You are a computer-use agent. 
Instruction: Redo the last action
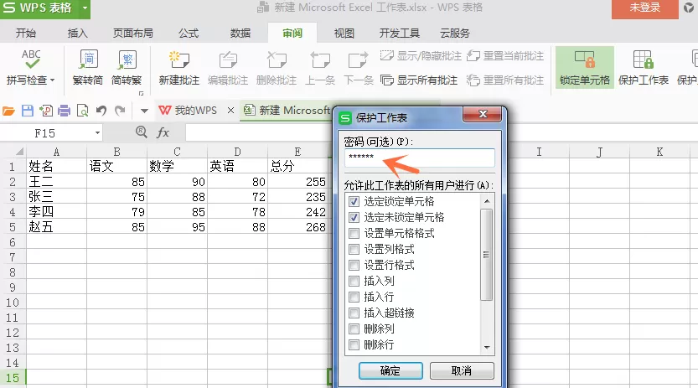point(120,111)
